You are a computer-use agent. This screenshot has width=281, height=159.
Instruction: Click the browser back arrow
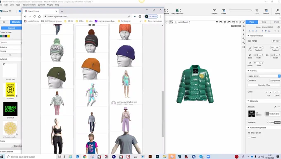click(25, 16)
